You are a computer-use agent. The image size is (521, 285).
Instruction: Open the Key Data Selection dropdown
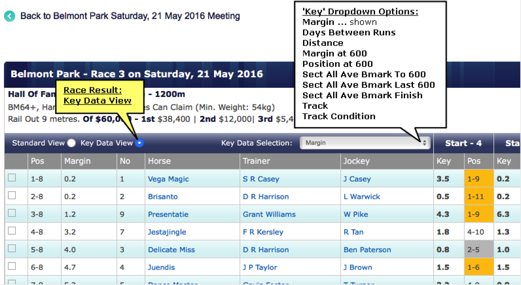tap(365, 143)
